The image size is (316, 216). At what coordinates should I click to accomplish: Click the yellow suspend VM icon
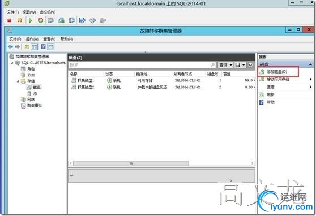(20, 20)
